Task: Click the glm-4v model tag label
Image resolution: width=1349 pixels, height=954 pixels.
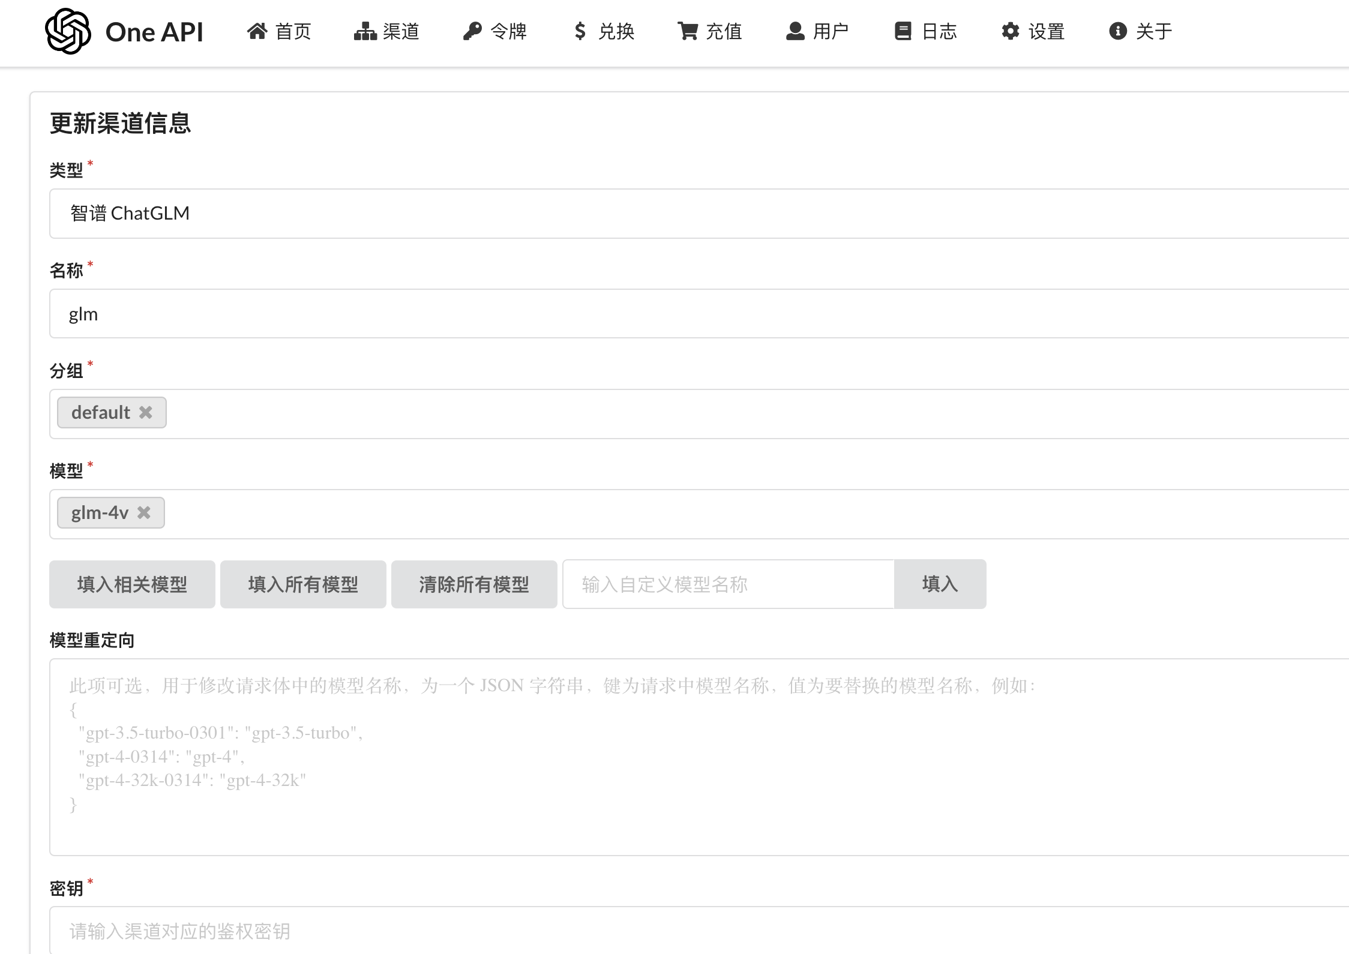Action: (x=100, y=513)
